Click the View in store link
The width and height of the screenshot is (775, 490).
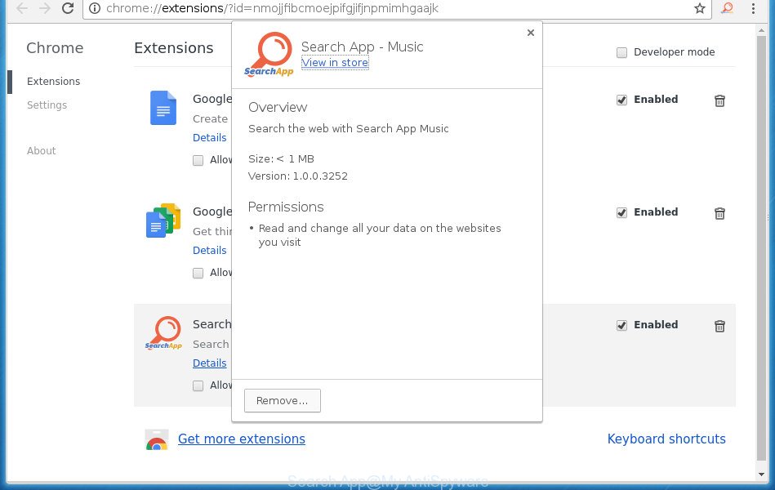(335, 63)
